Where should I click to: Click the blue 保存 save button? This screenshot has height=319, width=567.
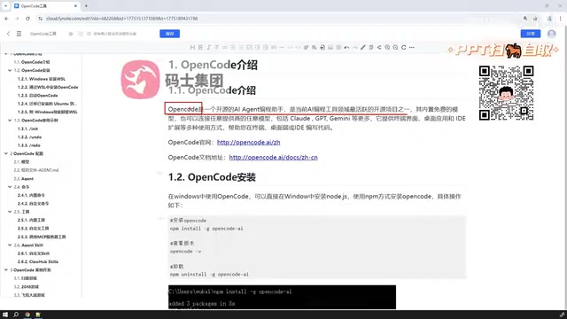tap(169, 34)
